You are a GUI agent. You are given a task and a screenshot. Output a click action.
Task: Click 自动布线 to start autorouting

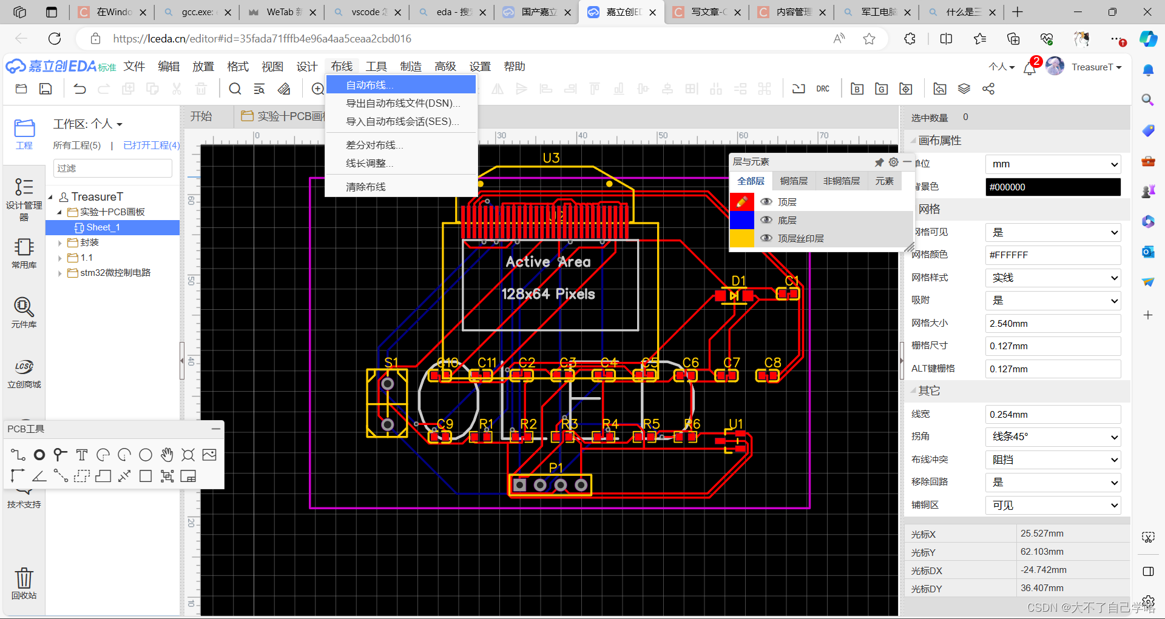369,85
